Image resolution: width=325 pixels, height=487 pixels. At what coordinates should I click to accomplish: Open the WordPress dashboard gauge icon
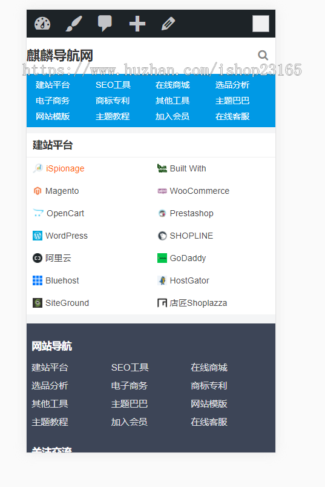(42, 24)
